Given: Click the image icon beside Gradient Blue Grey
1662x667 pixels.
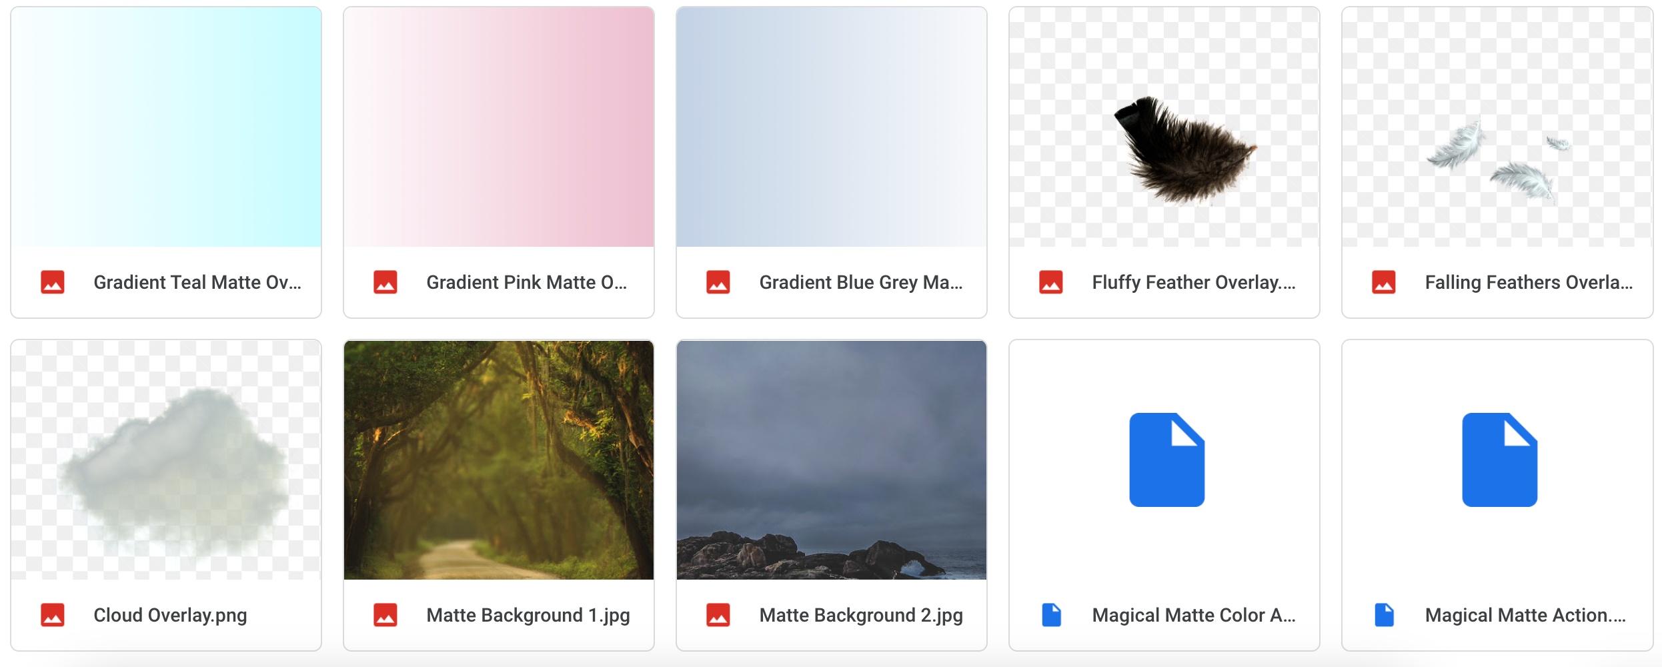Looking at the screenshot, I should click(718, 282).
